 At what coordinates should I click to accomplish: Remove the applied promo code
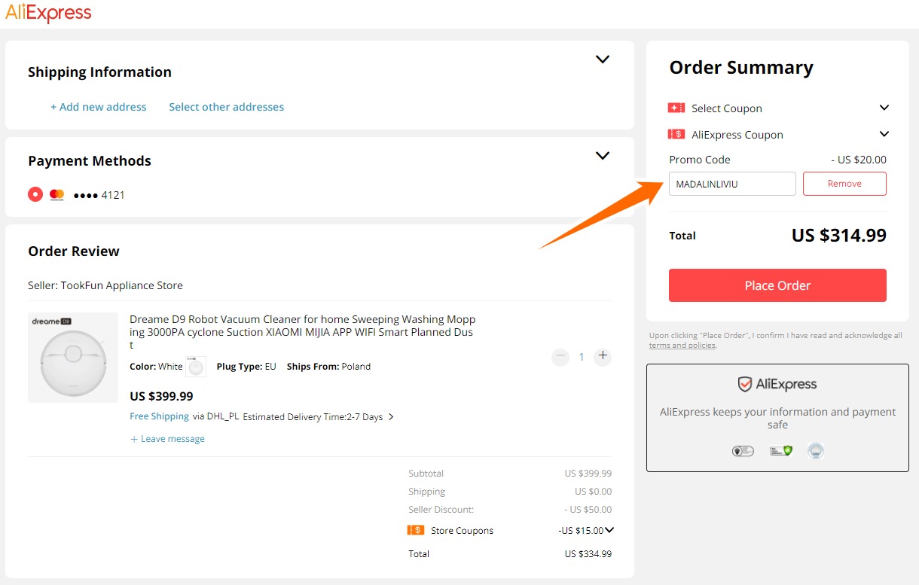[x=844, y=184]
